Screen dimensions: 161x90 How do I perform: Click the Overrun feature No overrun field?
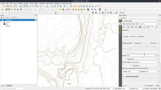(x=145, y=62)
